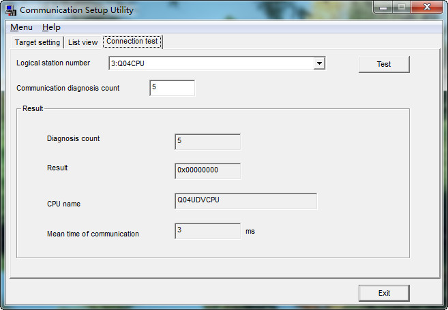Open the Menu menu

tap(21, 27)
